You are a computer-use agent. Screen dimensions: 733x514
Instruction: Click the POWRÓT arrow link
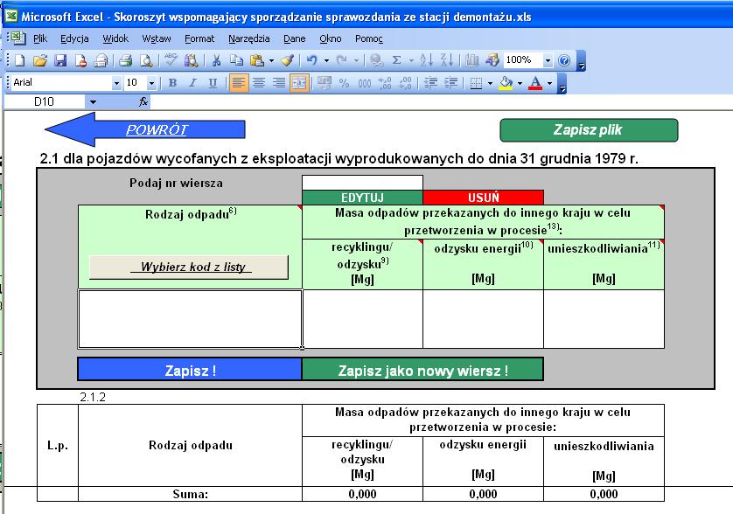click(x=145, y=129)
